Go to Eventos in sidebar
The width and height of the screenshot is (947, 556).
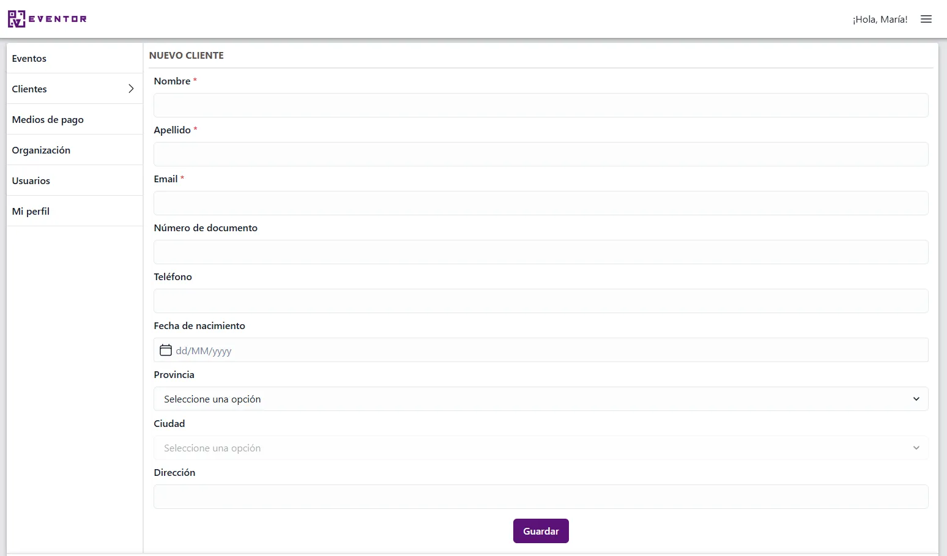click(x=75, y=58)
